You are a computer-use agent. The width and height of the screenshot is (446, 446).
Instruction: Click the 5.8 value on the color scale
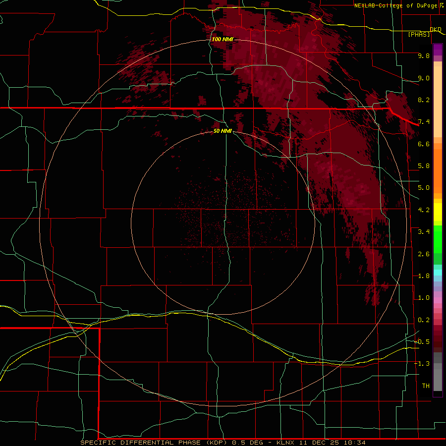click(424, 166)
